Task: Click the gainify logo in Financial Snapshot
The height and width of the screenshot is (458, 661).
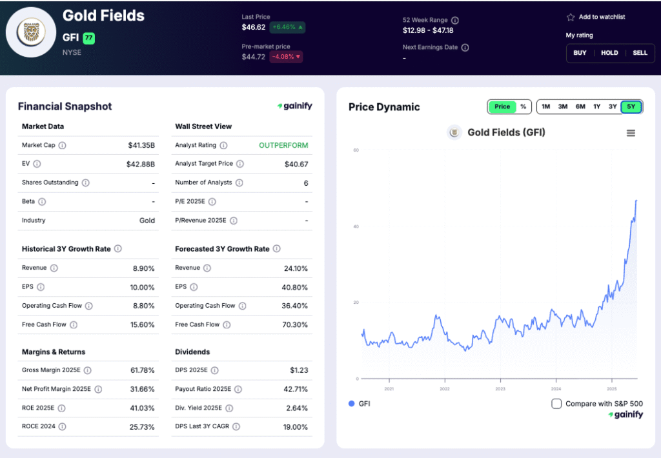Action: coord(294,106)
